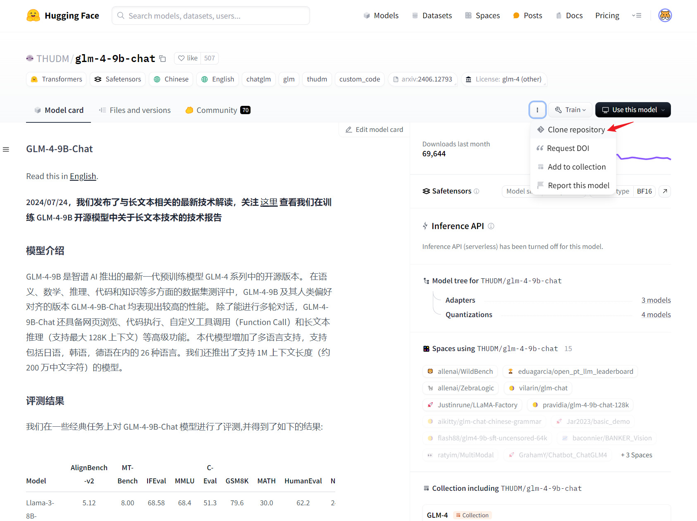Open the three-dot overflow menu
The width and height of the screenshot is (697, 521).
pos(537,110)
